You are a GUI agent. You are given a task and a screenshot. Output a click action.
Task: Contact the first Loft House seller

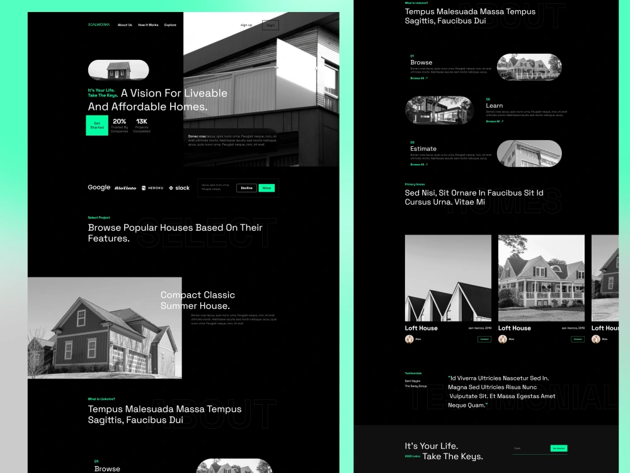[484, 339]
